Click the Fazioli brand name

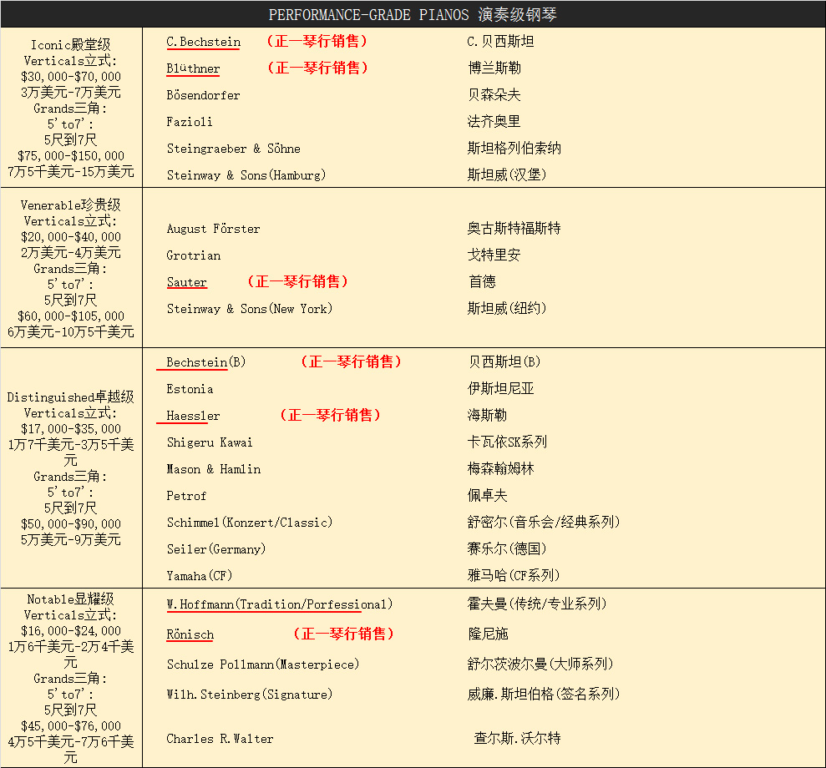pyautogui.click(x=190, y=122)
